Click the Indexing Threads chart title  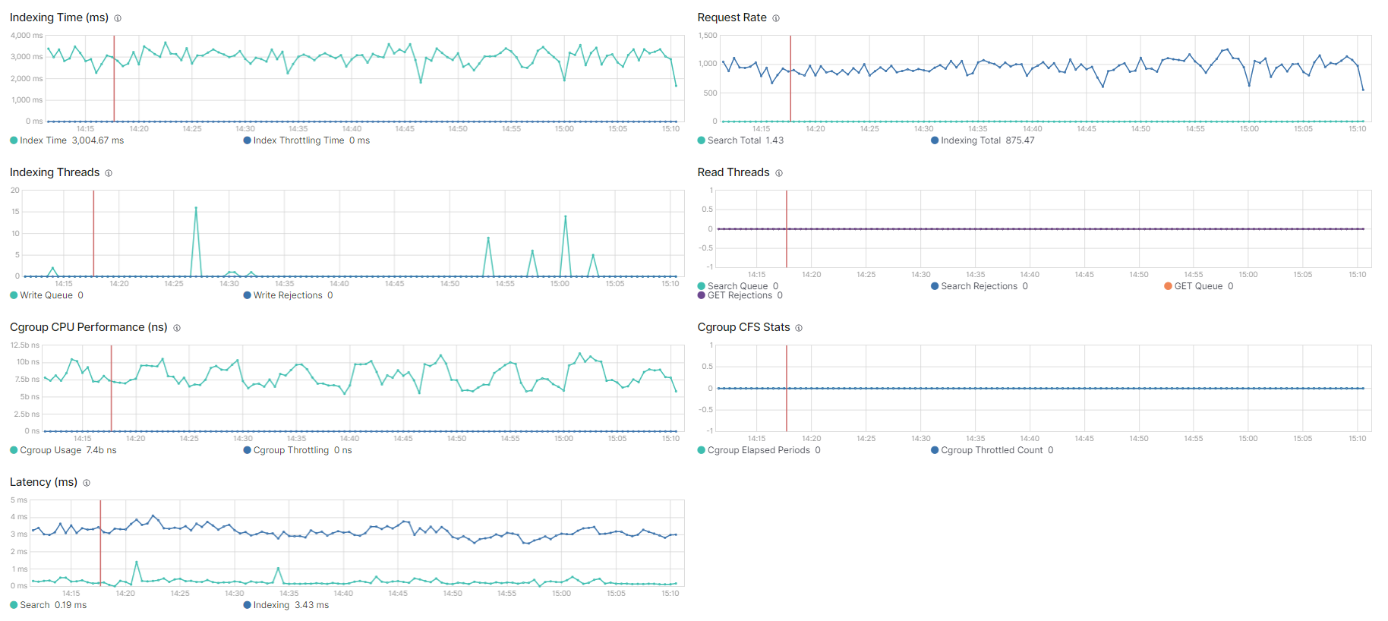[55, 172]
